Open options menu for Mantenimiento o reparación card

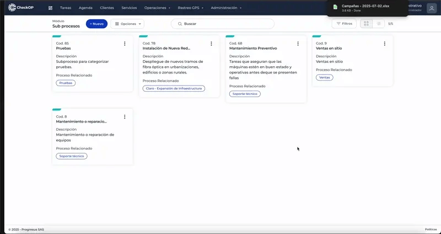pos(125,116)
